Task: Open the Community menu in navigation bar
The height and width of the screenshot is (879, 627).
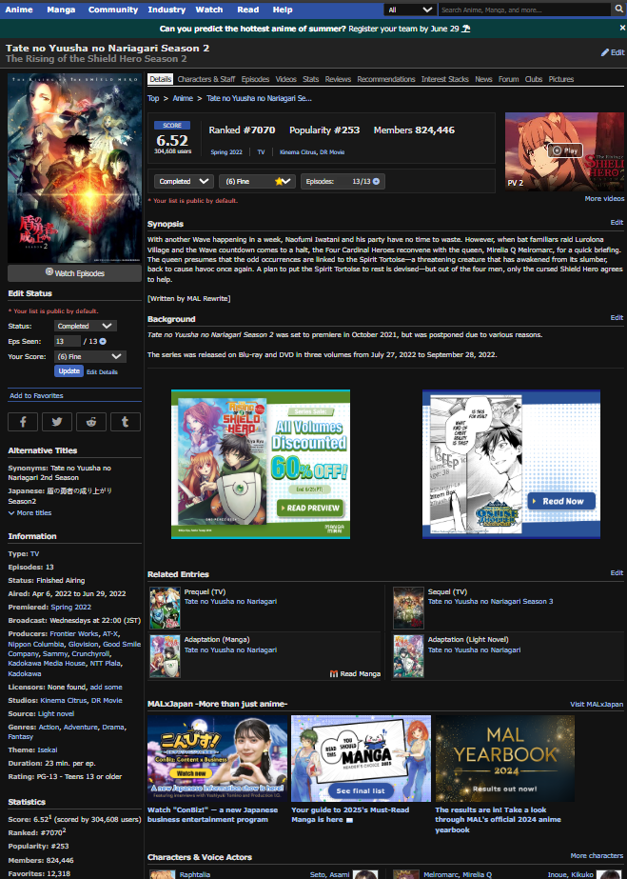Action: tap(112, 10)
